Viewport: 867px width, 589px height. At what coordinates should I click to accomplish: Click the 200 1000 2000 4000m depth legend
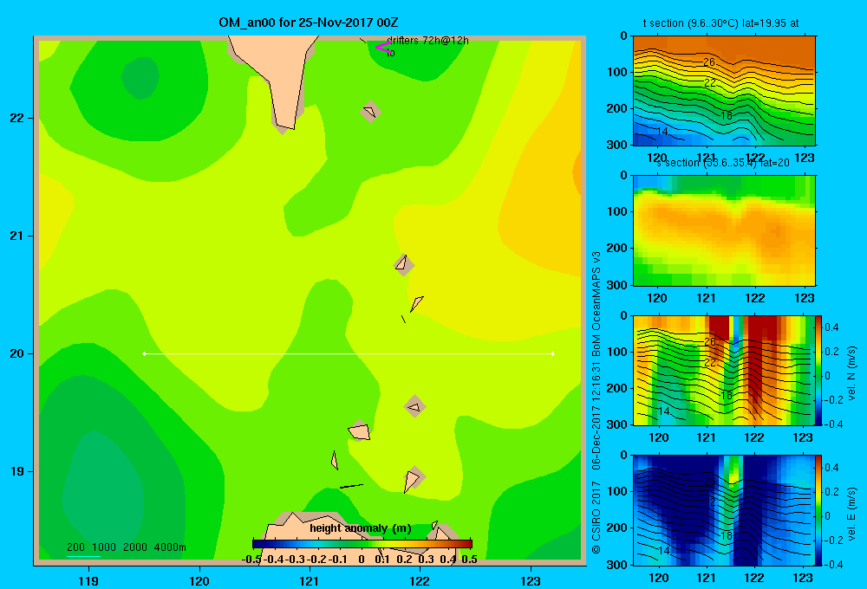126,547
